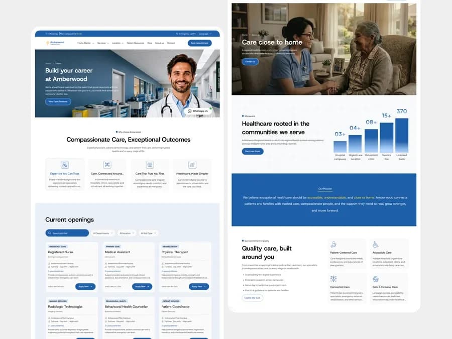
Task: Open the Contact nav item
Action: click(x=171, y=43)
